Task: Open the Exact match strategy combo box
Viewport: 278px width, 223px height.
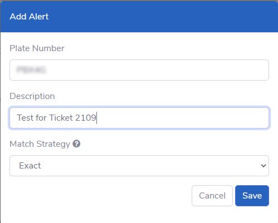Action: click(x=139, y=166)
